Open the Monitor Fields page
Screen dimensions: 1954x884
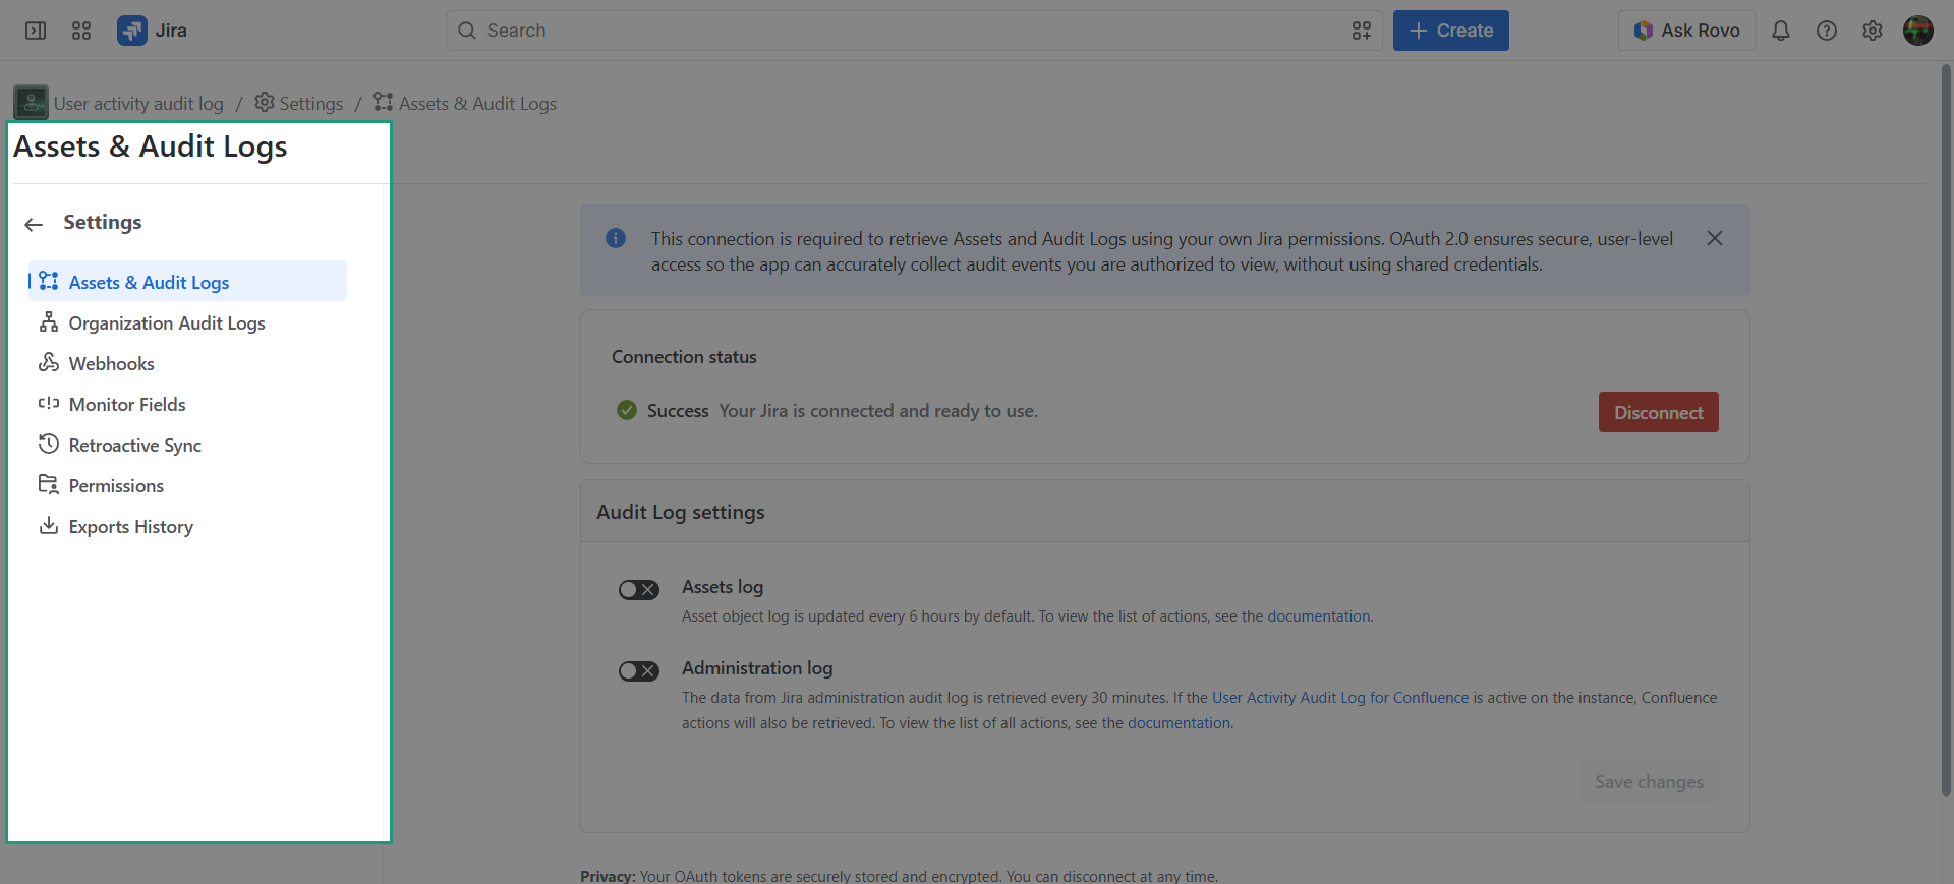pos(187,403)
